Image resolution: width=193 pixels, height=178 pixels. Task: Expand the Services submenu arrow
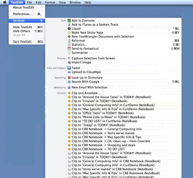[x=41, y=21]
